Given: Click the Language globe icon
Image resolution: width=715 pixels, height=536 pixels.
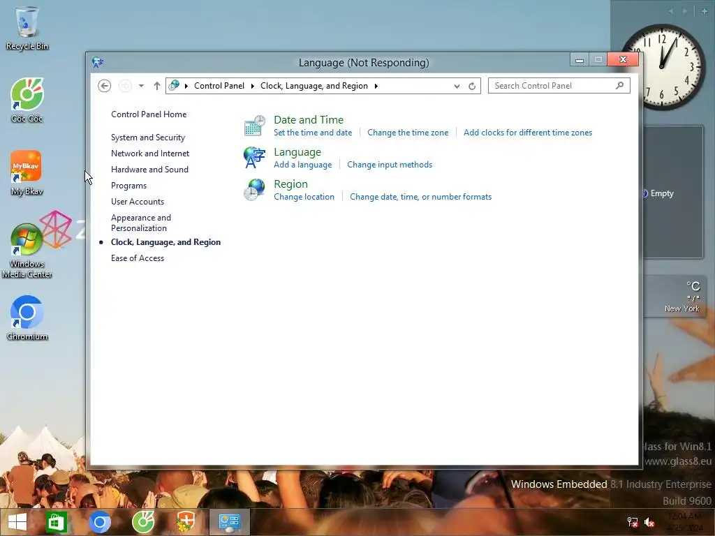Looking at the screenshot, I should coord(254,158).
